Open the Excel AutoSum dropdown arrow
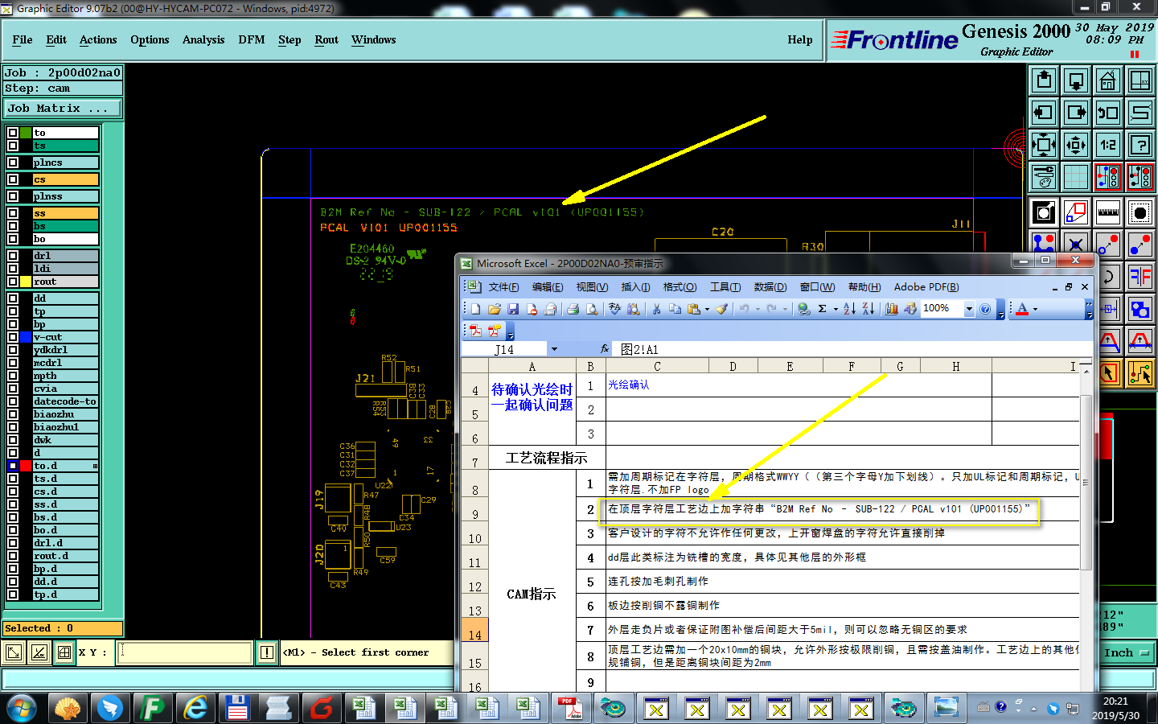 coord(836,309)
